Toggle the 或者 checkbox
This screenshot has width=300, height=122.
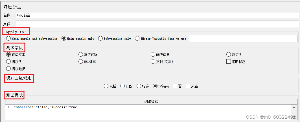[x=192, y=86]
